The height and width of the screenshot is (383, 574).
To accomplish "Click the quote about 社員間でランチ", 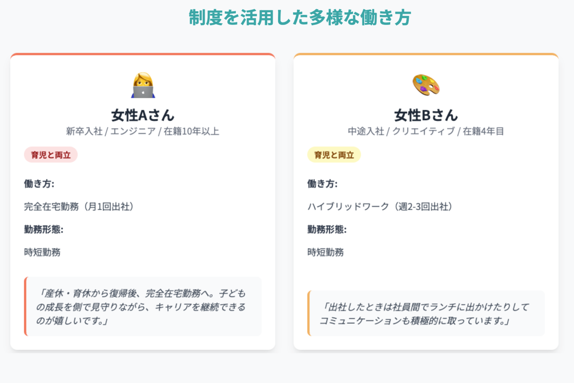I will tap(425, 314).
